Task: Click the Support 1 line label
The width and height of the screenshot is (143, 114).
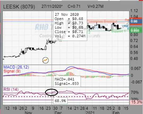Action: pyautogui.click(x=118, y=31)
